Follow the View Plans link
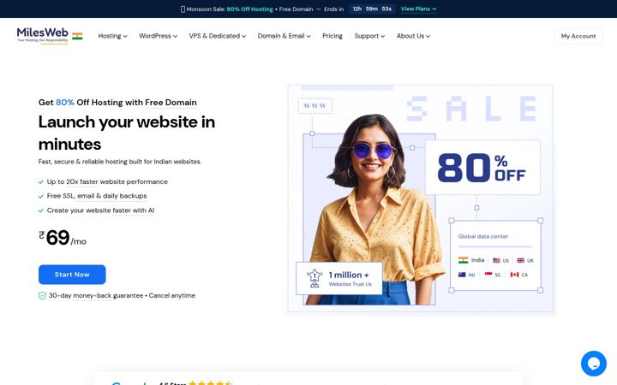The image size is (617, 385). point(418,9)
